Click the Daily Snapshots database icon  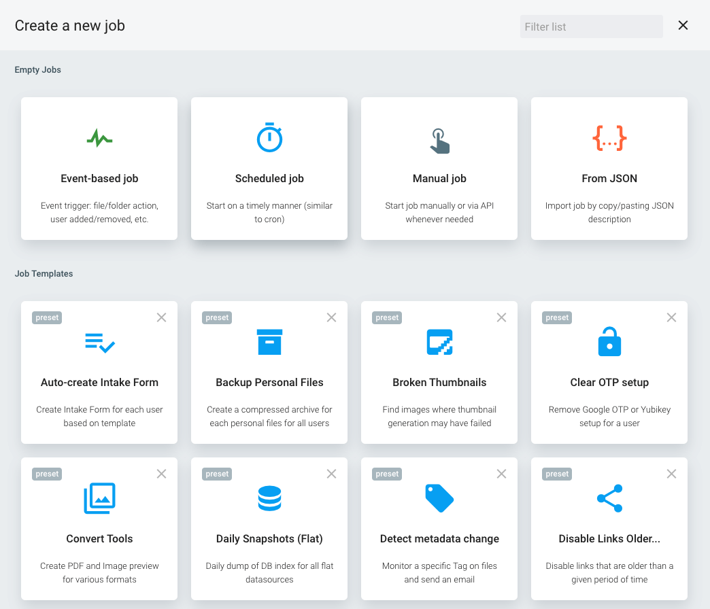tap(269, 498)
